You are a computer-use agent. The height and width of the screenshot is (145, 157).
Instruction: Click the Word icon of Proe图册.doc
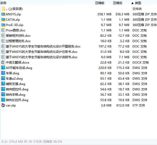(x=3, y=30)
